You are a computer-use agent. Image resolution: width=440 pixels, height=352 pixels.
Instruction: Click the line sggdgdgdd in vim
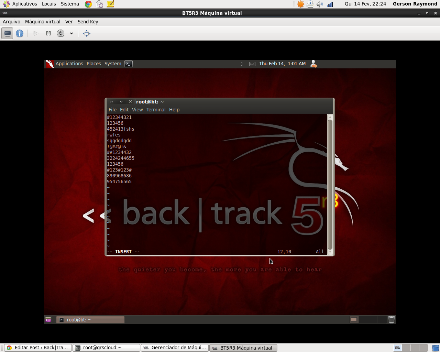[x=119, y=141]
